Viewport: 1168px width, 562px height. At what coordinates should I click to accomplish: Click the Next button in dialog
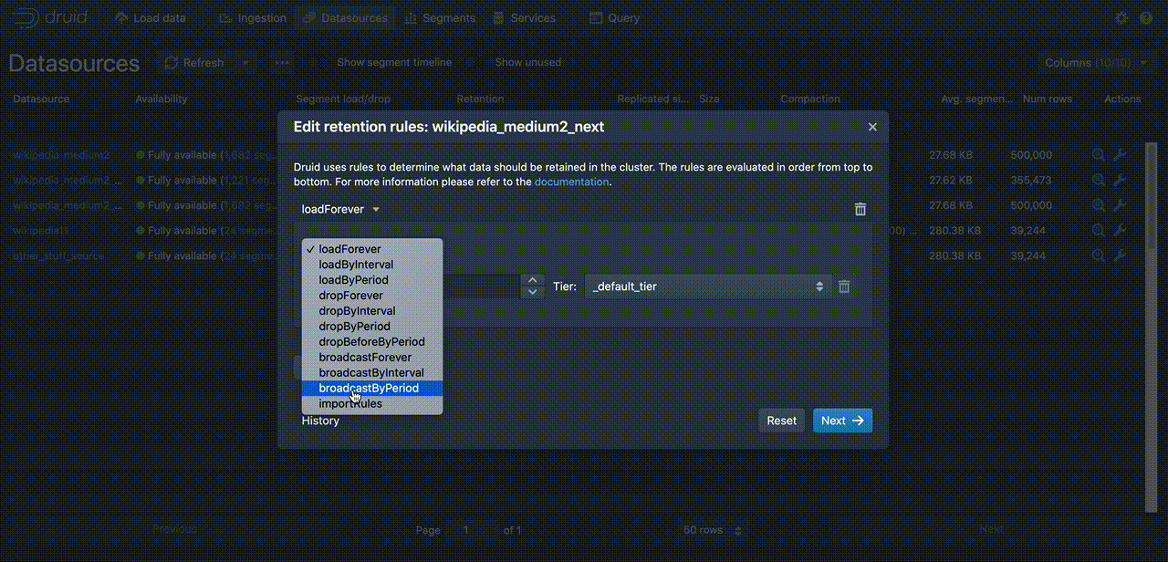pos(842,421)
